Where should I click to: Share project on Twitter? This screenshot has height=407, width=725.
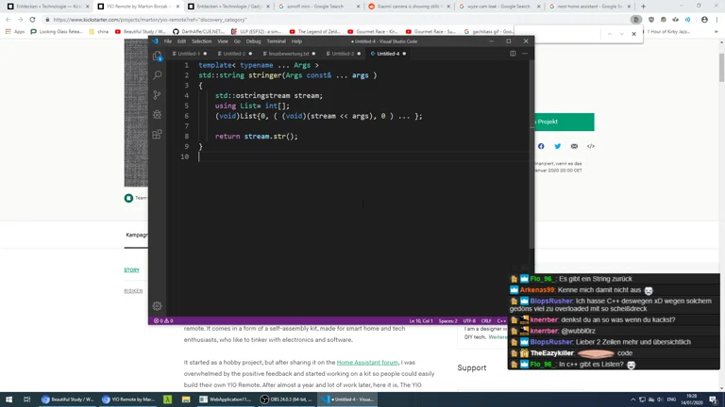[558, 146]
